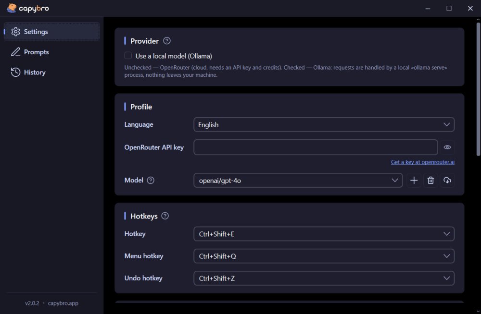The image size is (481, 314).
Task: Click the Undo hotkey label
Action: click(x=143, y=278)
